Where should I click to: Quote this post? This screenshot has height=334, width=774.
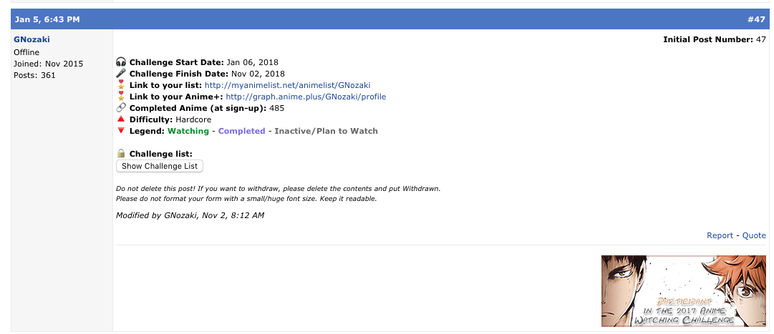(754, 235)
